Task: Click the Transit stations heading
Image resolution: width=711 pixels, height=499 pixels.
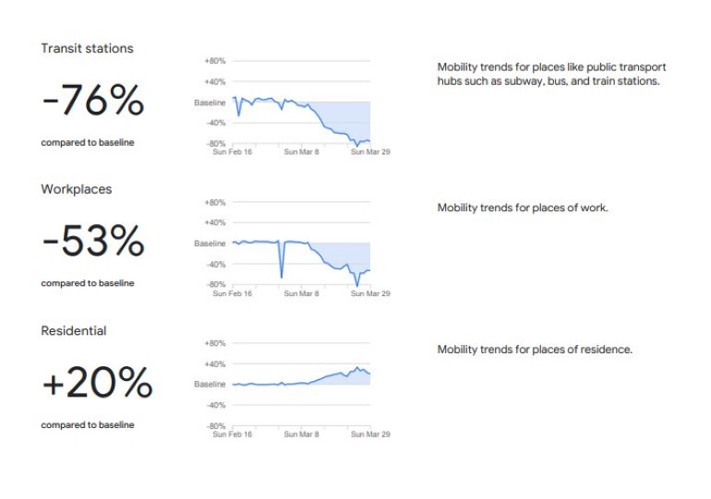Action: click(87, 48)
